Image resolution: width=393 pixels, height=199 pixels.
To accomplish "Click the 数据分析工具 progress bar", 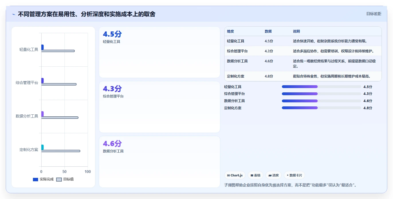I will point(321,101).
